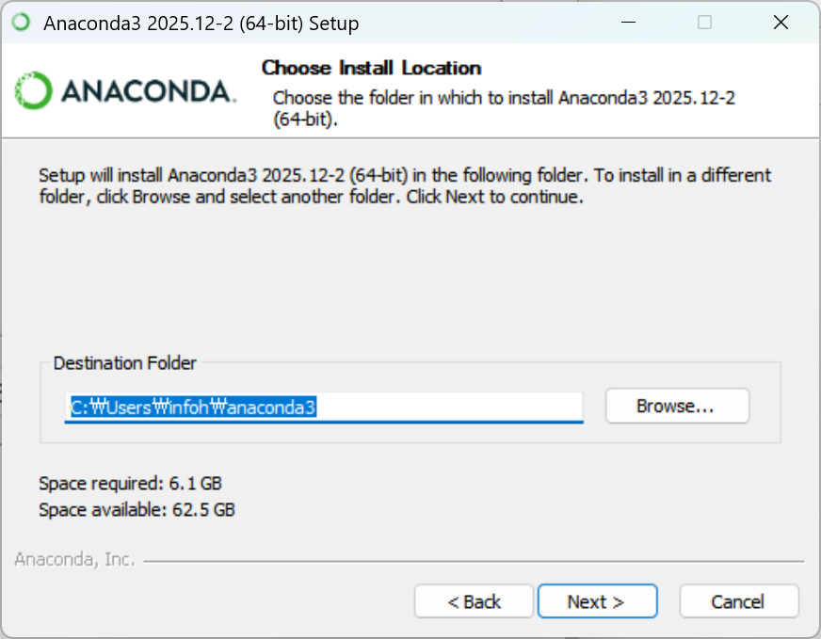This screenshot has width=821, height=639.
Task: Click the separator line beside 'Anaconda, Inc.'
Action: (x=471, y=561)
